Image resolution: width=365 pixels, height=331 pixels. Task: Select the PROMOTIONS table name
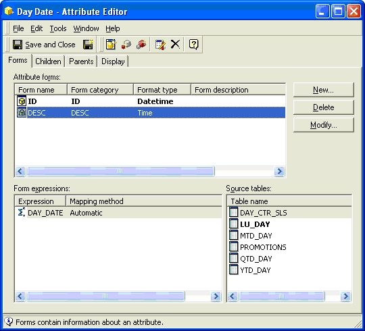pyautogui.click(x=263, y=247)
